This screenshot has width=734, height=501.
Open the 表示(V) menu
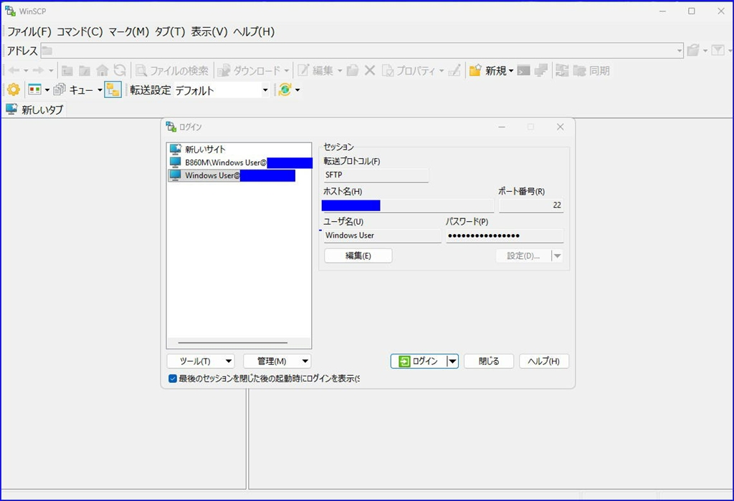209,31
